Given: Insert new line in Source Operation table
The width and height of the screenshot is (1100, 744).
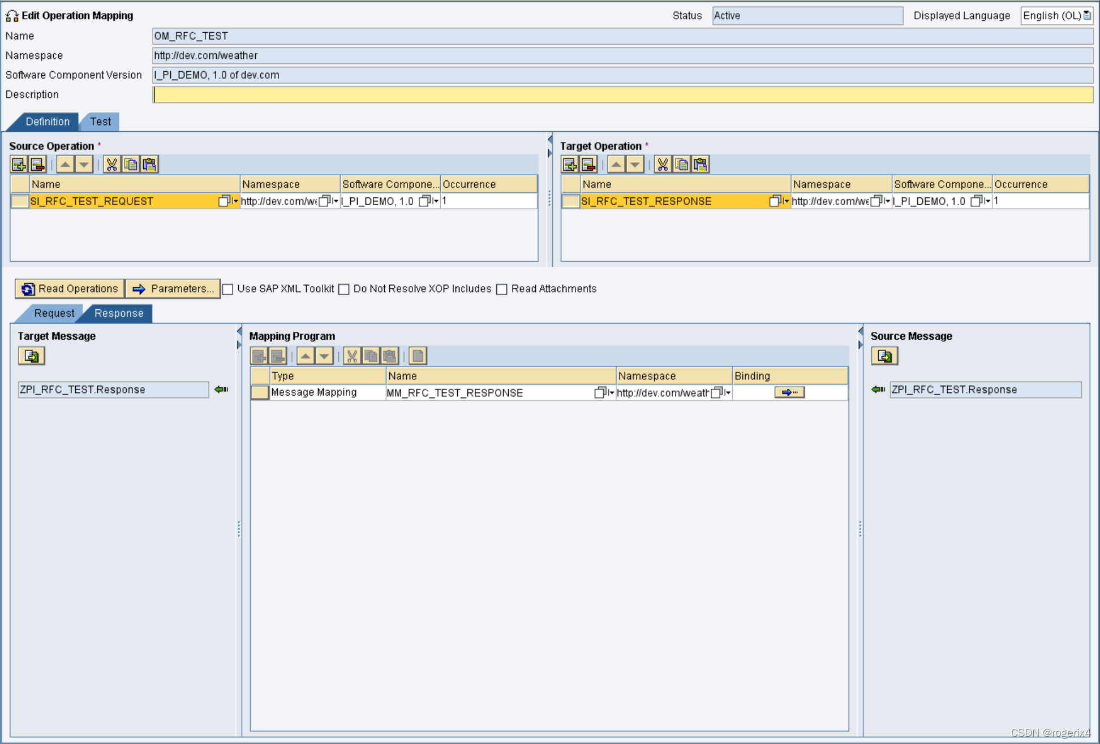Looking at the screenshot, I should pyautogui.click(x=19, y=165).
